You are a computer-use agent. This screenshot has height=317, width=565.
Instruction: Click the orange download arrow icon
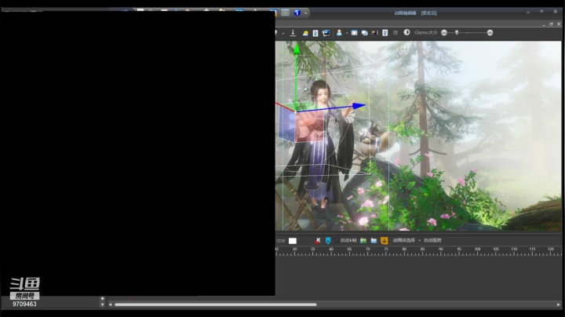[x=384, y=240]
